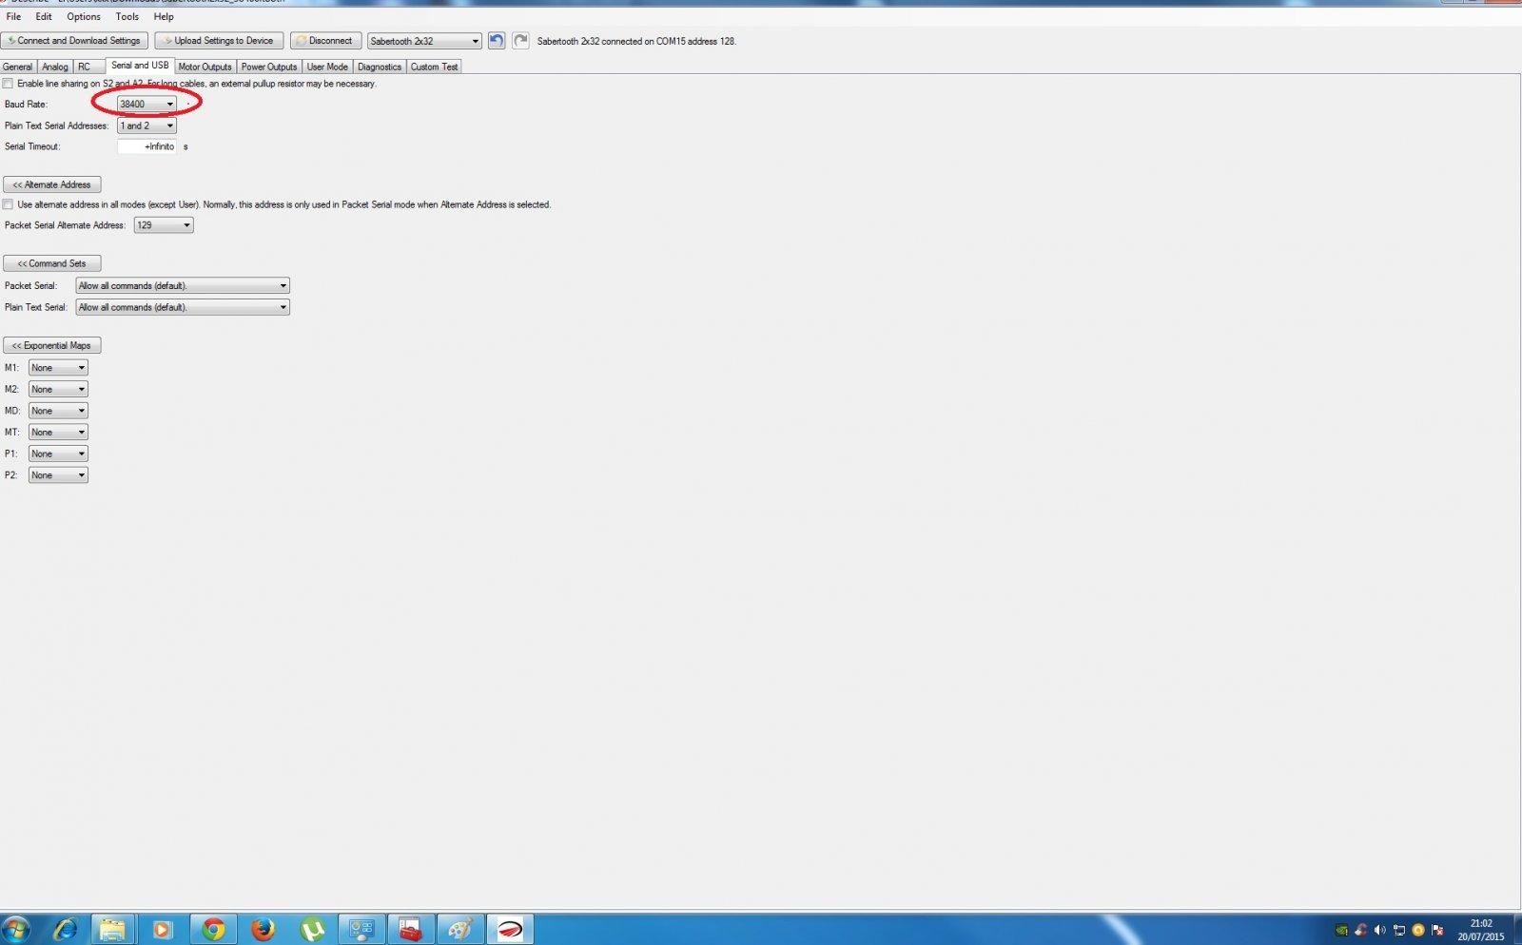Open the CCleaner tray icon

(x=1361, y=930)
